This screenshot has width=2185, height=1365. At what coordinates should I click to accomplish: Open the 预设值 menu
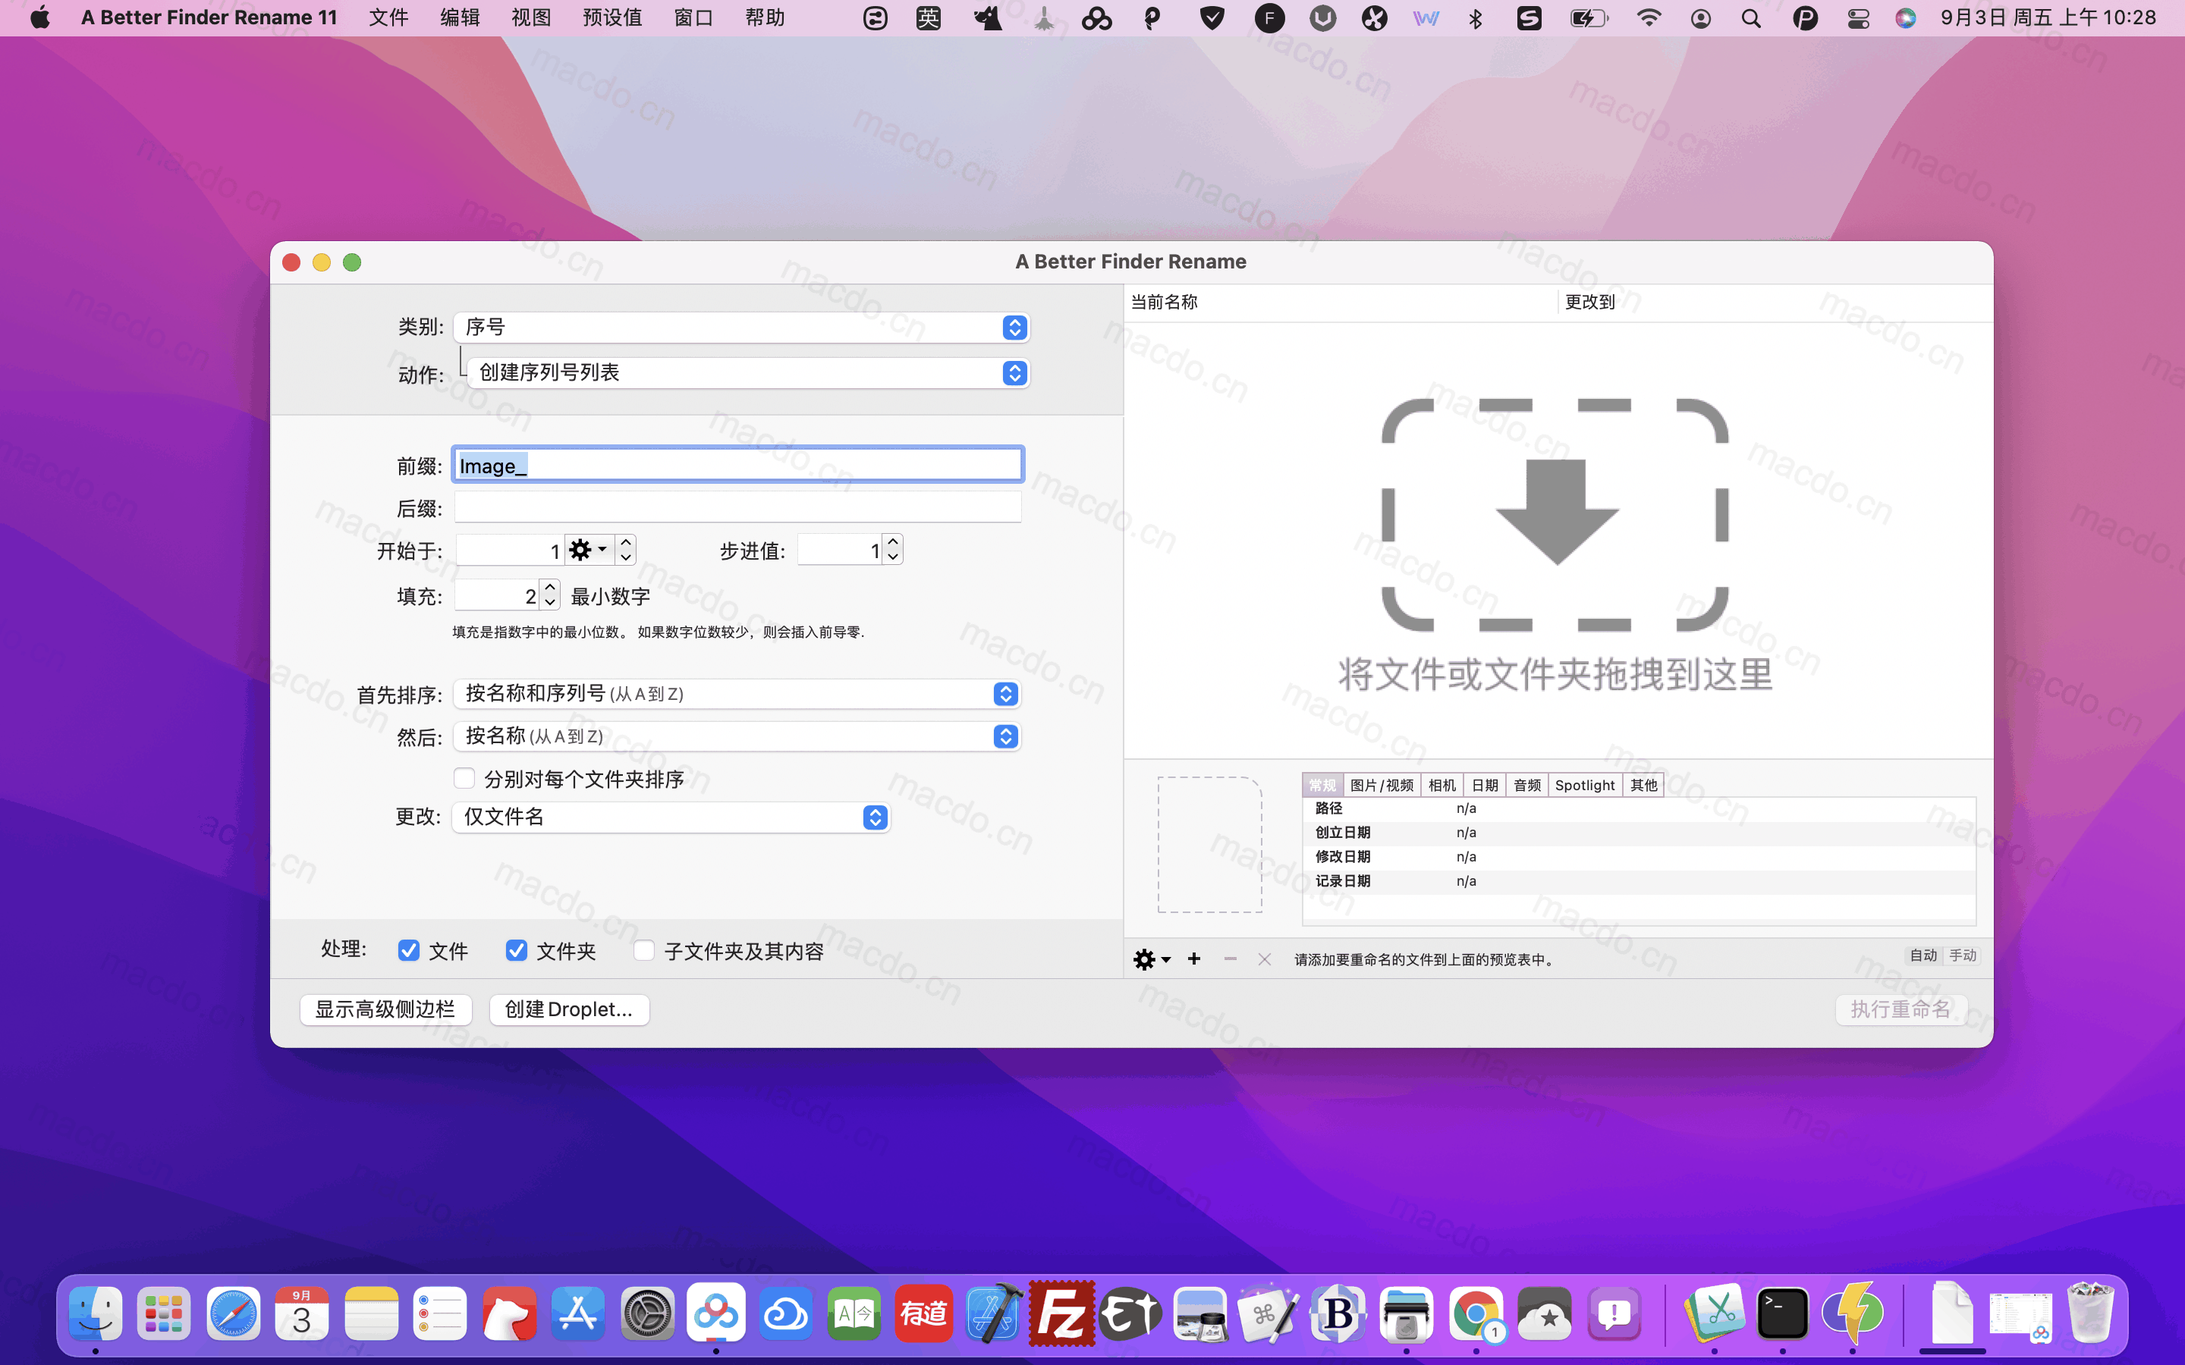[612, 18]
